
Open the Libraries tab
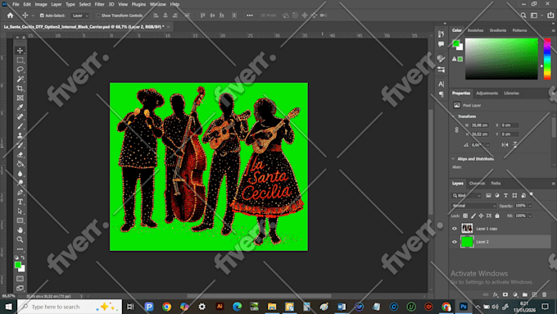(x=511, y=93)
